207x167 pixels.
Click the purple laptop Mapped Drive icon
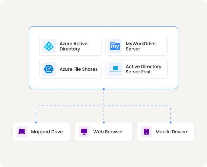pyautogui.click(x=22, y=132)
